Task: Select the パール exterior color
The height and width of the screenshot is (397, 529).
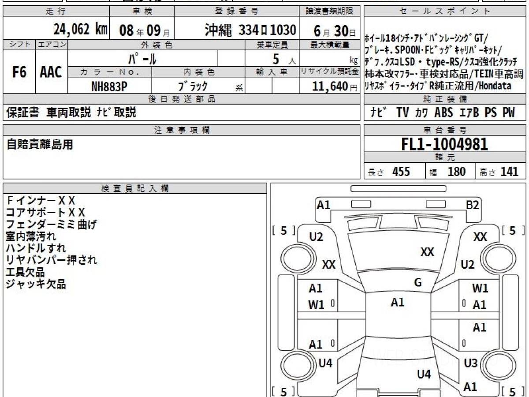Action: [142, 58]
